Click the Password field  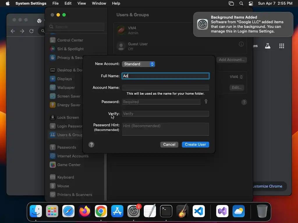point(161,102)
